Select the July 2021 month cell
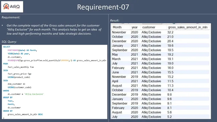The width and height of the screenshot is (217, 122). [x=115, y=63]
